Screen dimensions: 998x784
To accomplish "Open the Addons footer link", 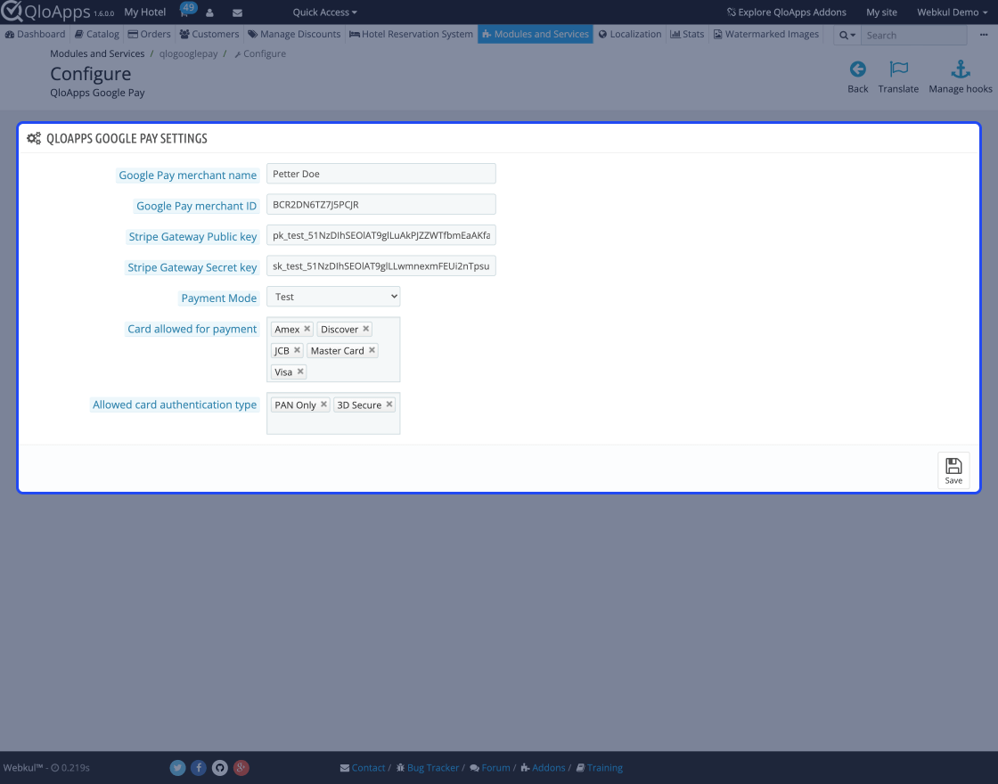I will (543, 767).
